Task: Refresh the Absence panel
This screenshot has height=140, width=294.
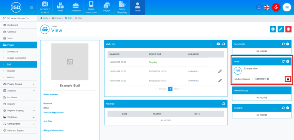Action: pos(224,103)
